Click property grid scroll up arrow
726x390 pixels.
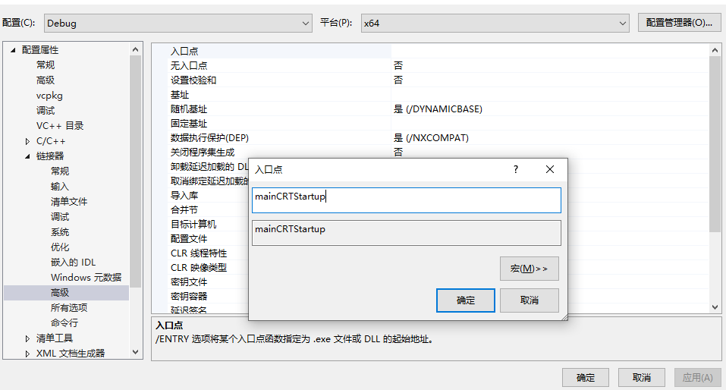point(715,50)
